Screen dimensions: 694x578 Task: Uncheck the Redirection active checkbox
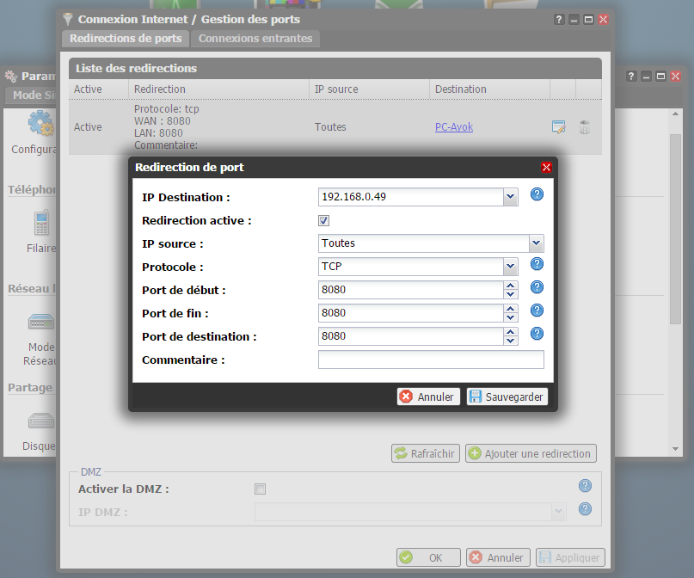[324, 220]
